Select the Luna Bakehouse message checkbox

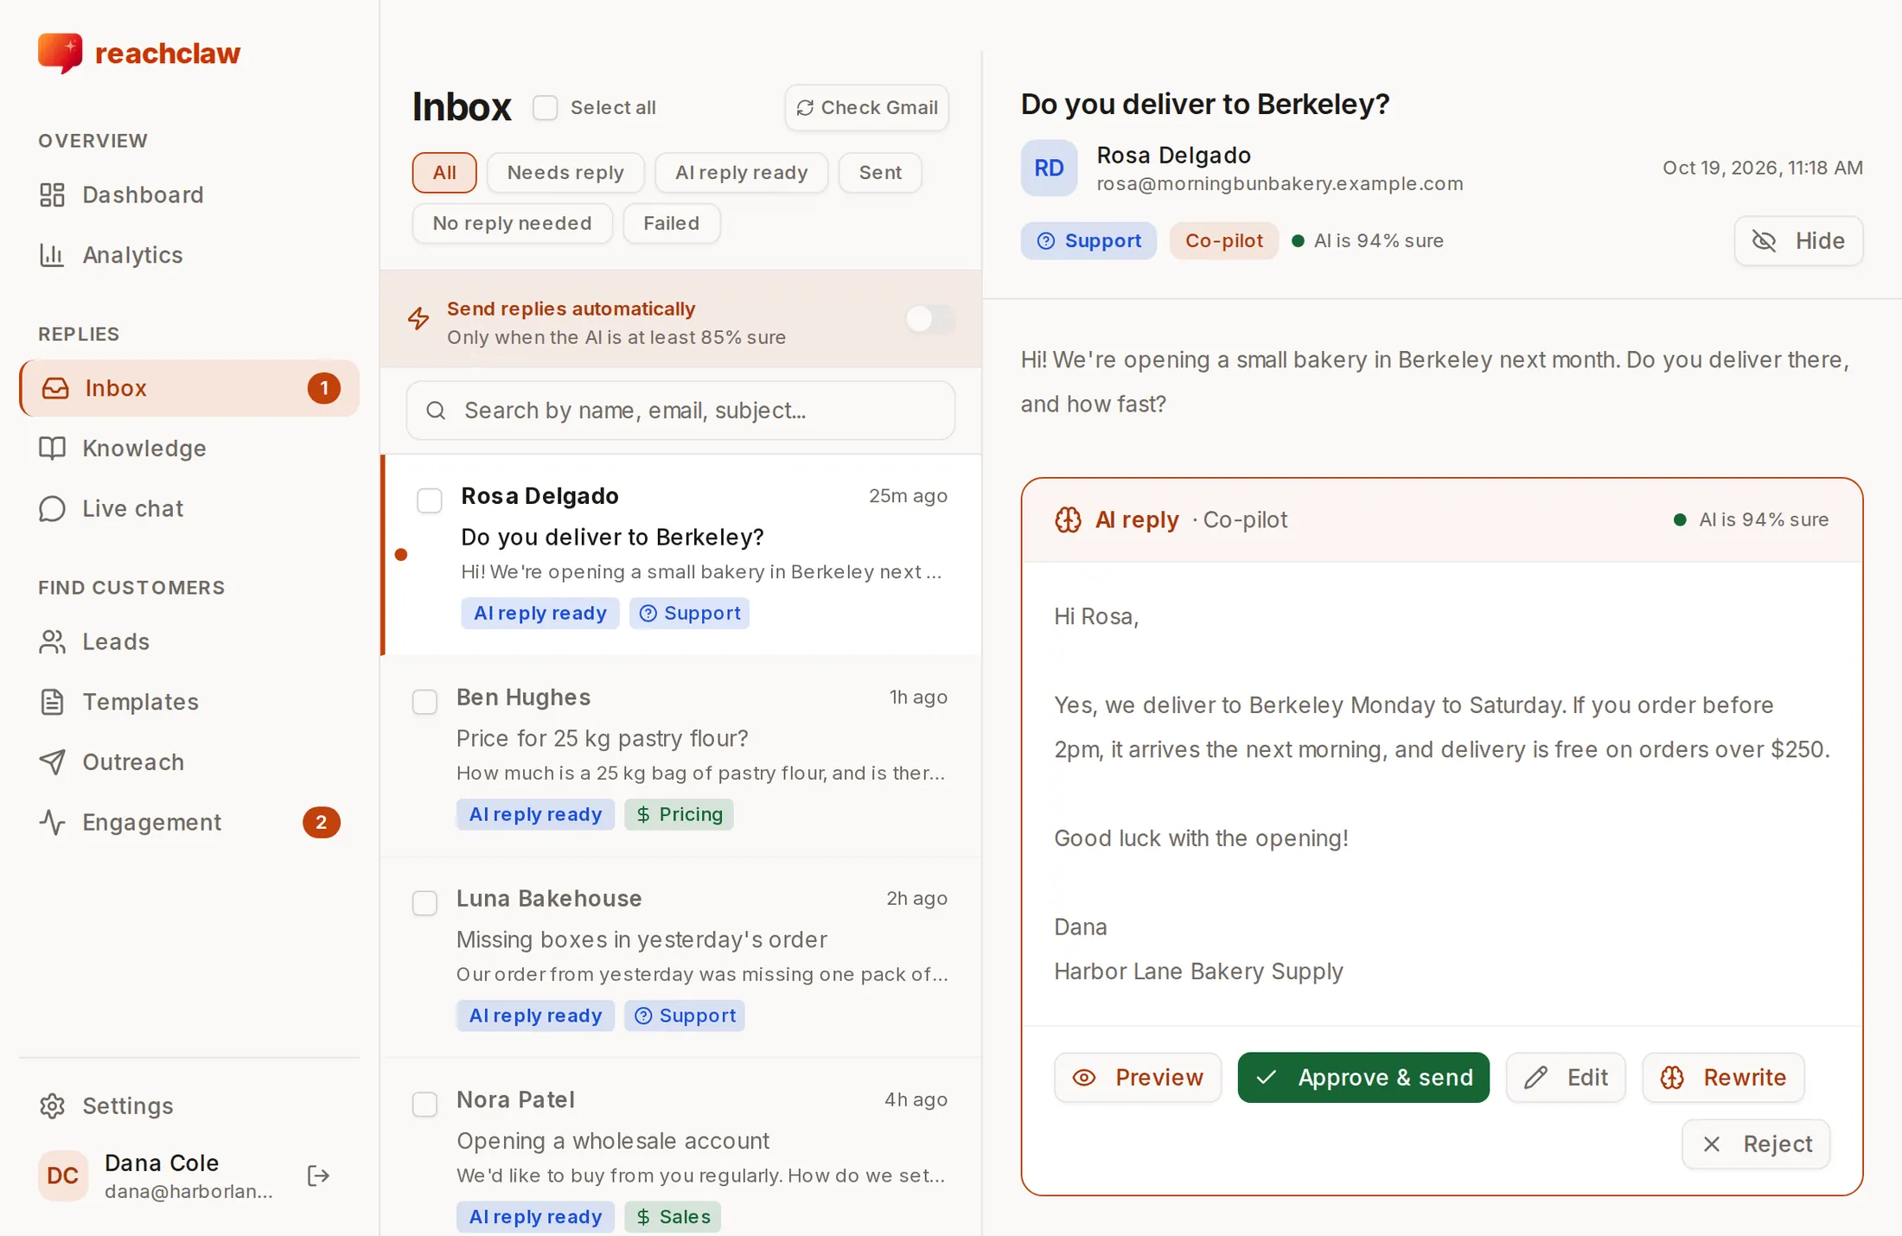click(x=424, y=903)
